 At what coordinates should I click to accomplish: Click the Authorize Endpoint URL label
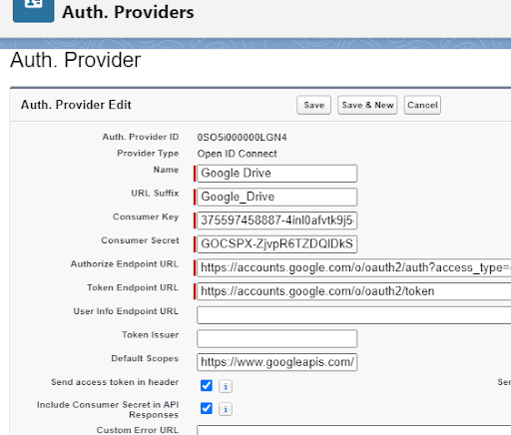pos(125,263)
